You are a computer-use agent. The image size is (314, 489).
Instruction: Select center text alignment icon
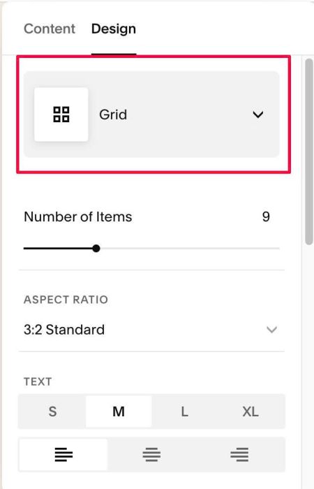click(151, 454)
